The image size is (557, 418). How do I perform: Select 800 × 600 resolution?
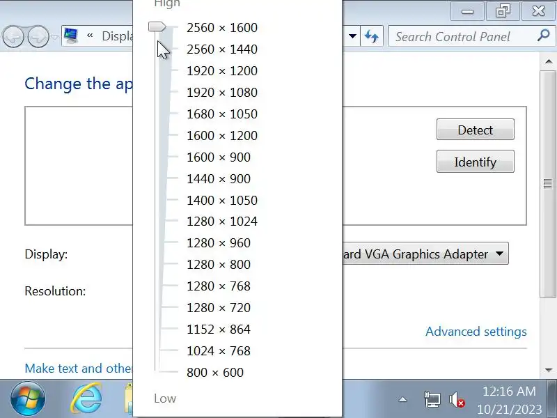click(x=215, y=373)
